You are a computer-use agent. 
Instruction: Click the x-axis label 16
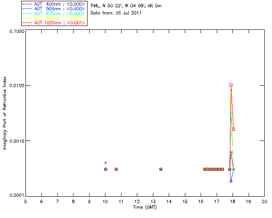point(201,201)
